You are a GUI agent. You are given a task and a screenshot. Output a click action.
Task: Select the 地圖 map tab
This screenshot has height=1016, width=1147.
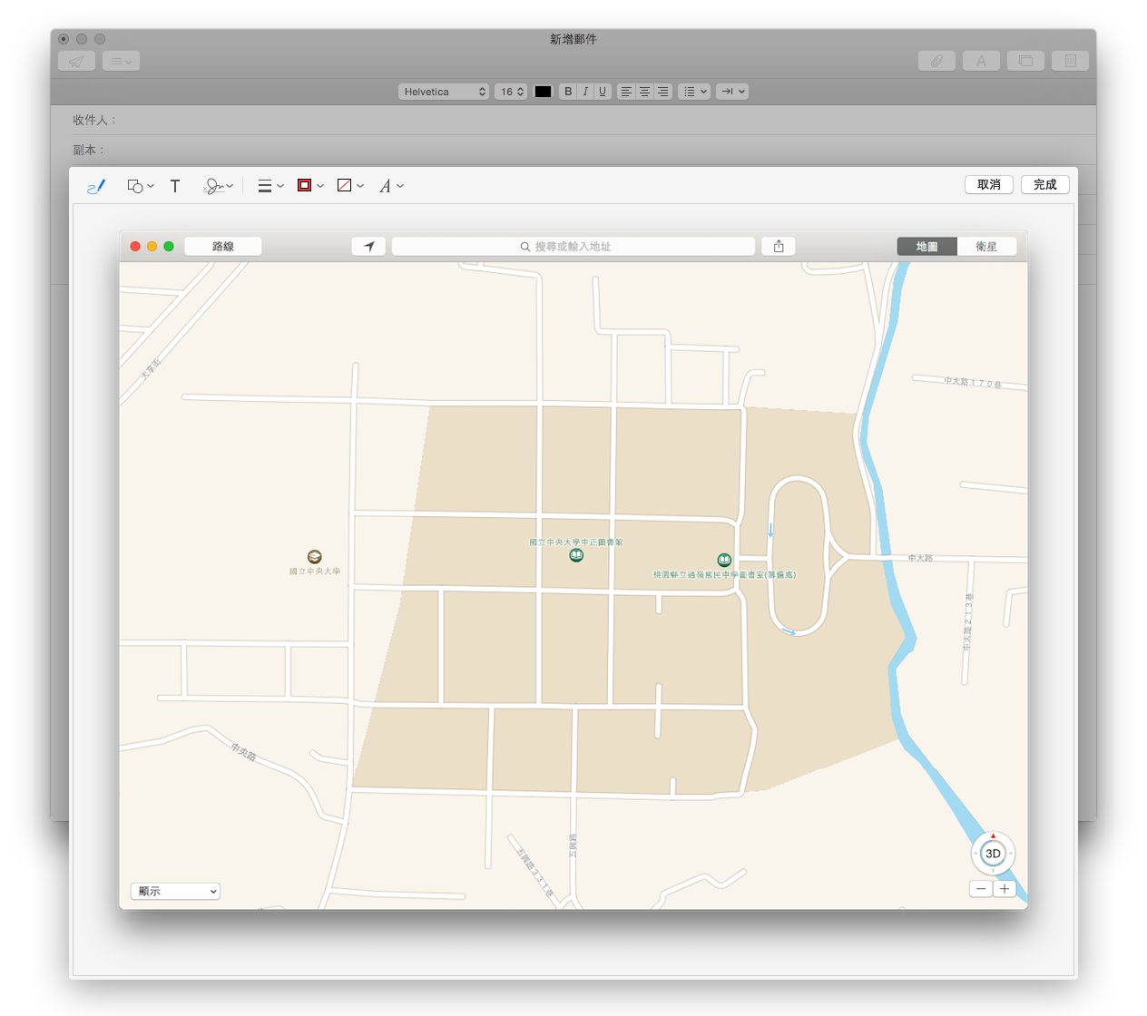[x=926, y=246]
